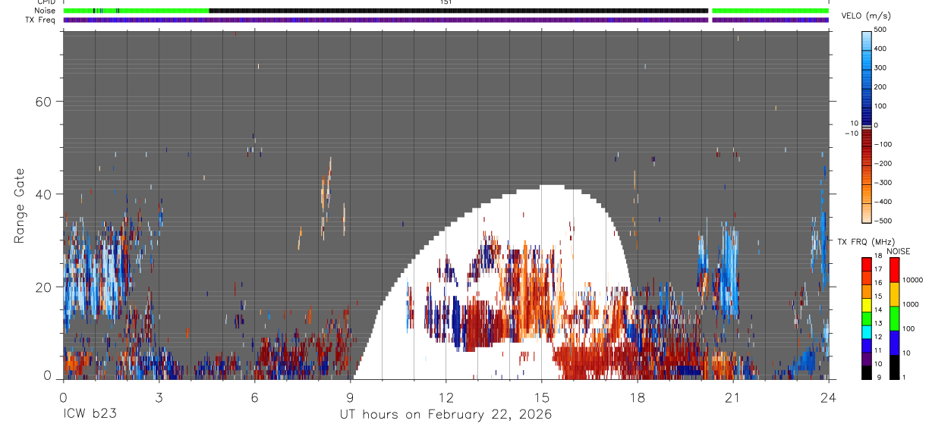Click the 'CPID' row label
932x430 pixels.
[x=46, y=2]
